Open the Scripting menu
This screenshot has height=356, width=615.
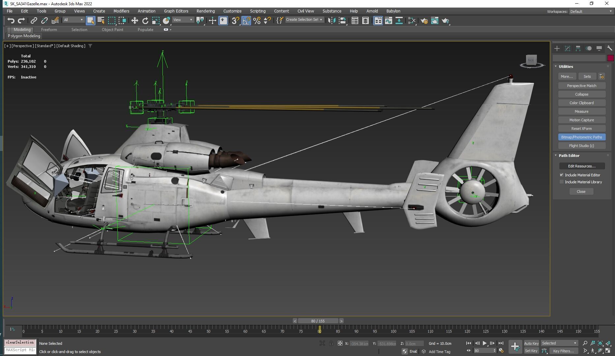tap(257, 11)
